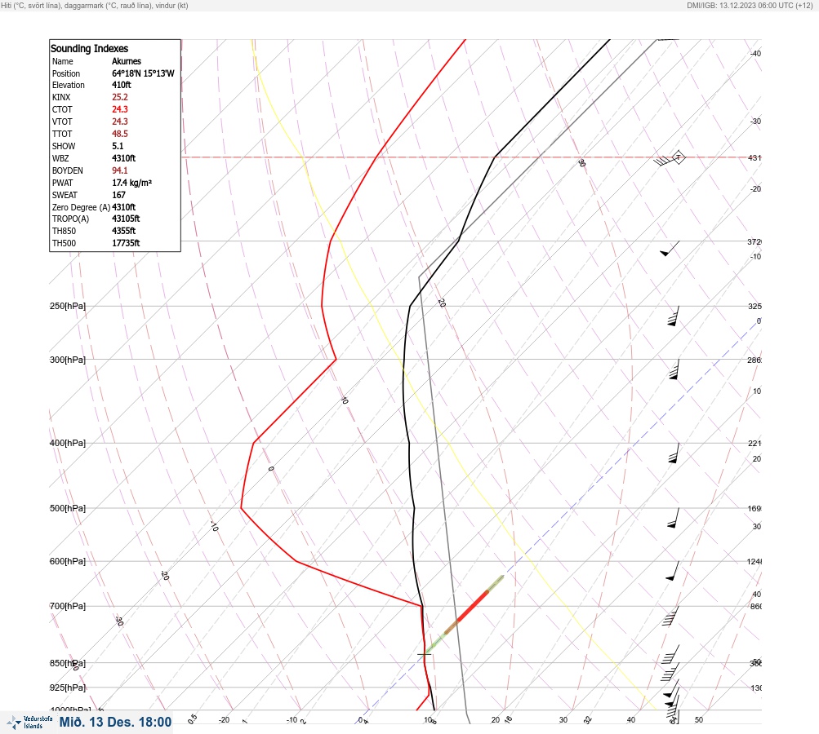Select the 'Mið. 13 Des. 18:00' date label
Screen dimensions: 819x734
pos(115,722)
